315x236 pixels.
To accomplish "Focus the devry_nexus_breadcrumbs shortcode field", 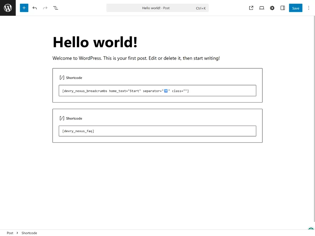I will (x=157, y=91).
